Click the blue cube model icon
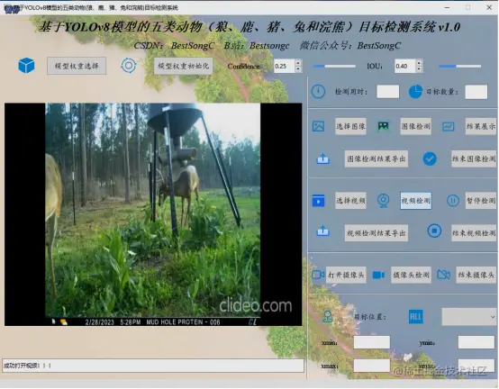The image size is (499, 389). click(x=26, y=66)
